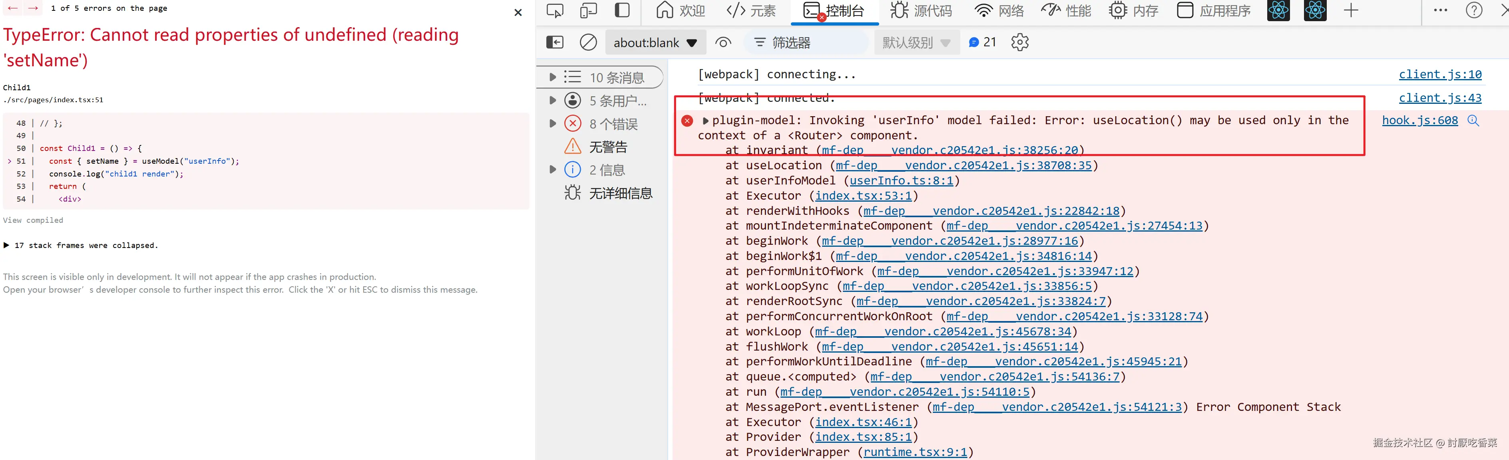Click the add tab plus icon
1509x460 pixels.
(x=1351, y=10)
